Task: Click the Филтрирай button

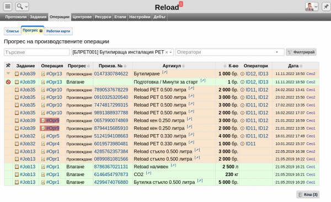Action: (x=301, y=52)
